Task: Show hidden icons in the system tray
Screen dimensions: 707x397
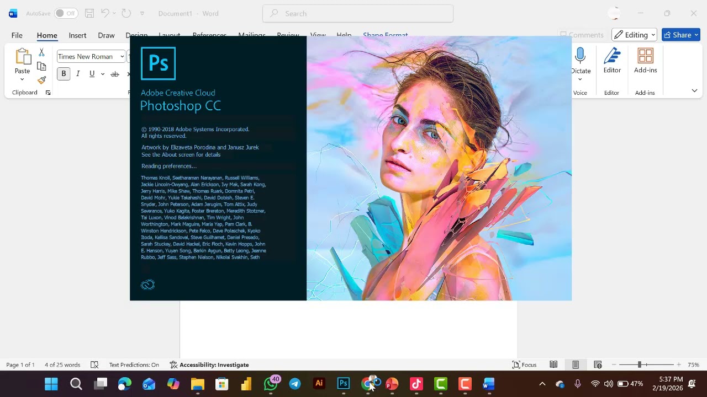Action: click(x=542, y=384)
